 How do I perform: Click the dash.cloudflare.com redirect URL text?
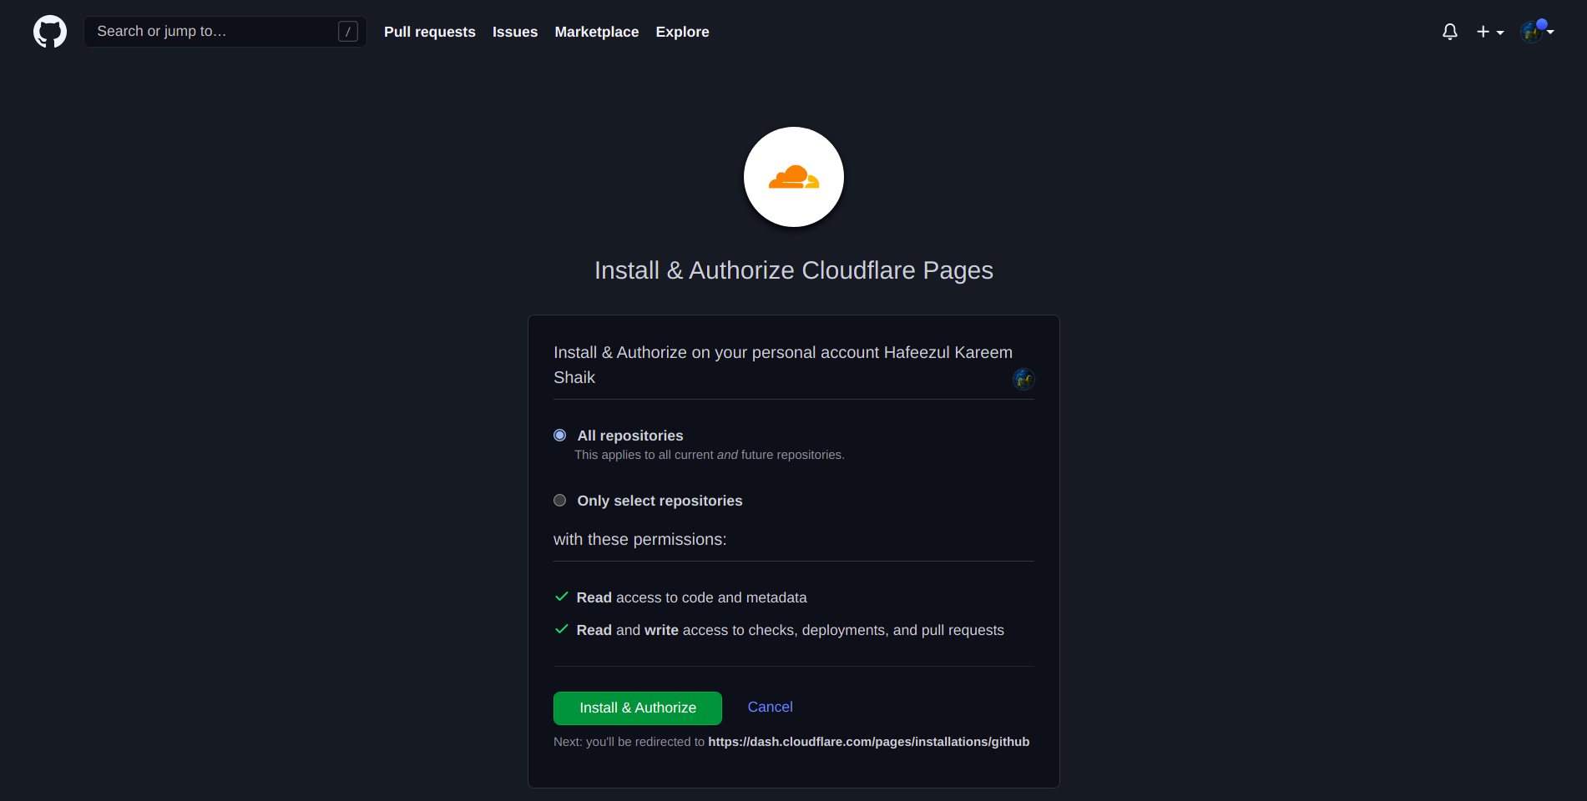[x=868, y=741]
